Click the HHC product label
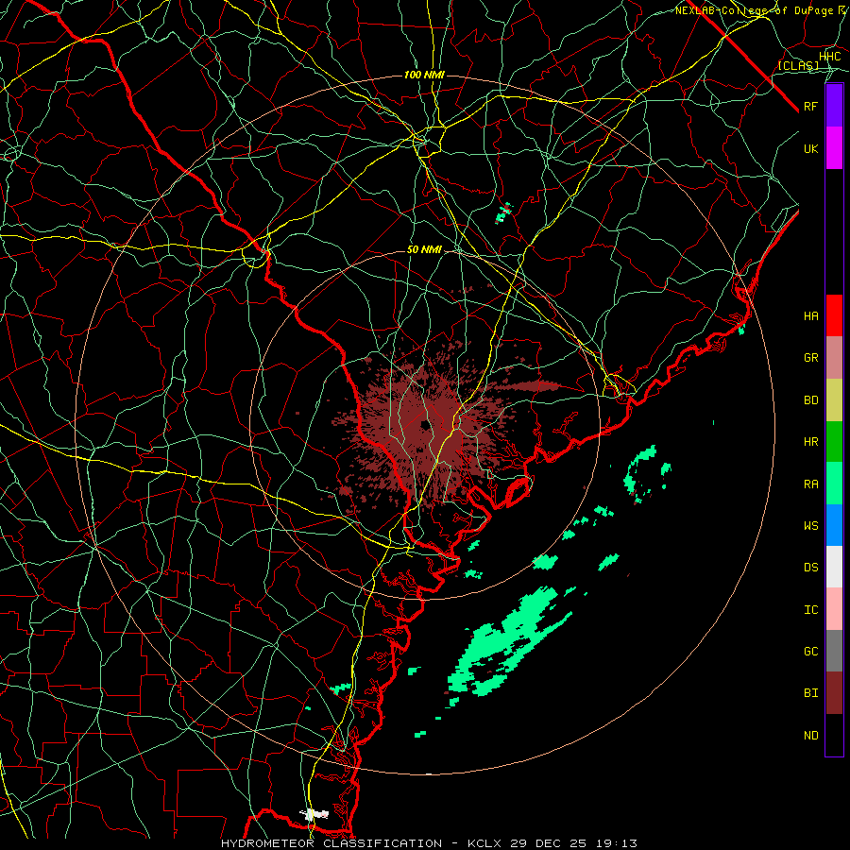The image size is (850, 850). click(830, 57)
